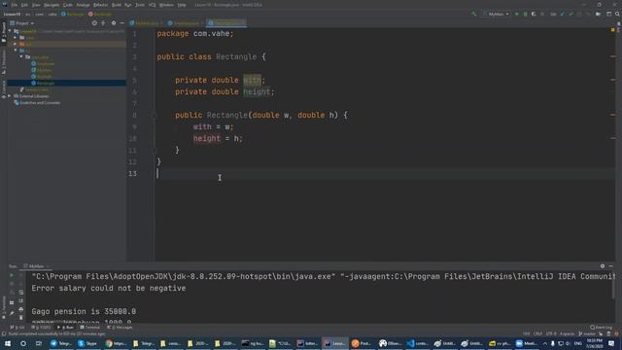622x350 pixels.
Task: Click the Build project hammer icon
Action: pyautogui.click(x=473, y=14)
